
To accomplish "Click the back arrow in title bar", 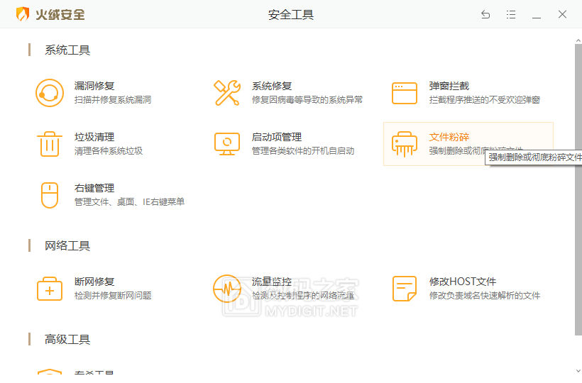I will pos(485,14).
